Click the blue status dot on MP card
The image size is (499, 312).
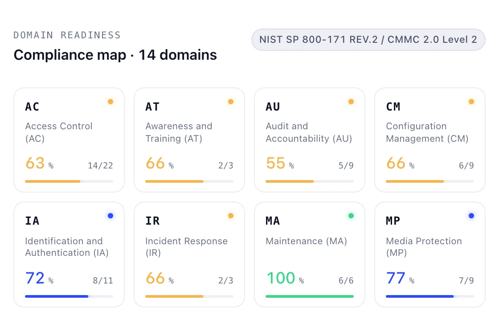471,216
